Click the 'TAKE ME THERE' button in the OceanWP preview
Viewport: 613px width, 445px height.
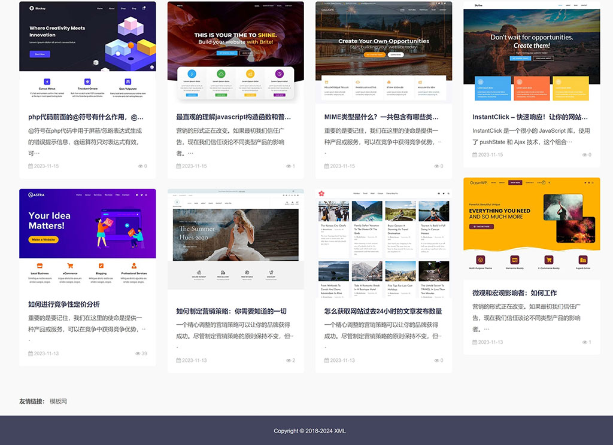pos(481,227)
